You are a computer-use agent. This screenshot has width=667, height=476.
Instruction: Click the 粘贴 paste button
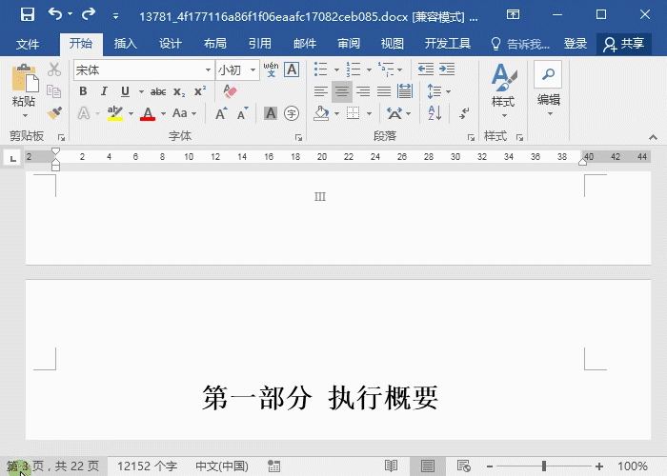coord(24,90)
